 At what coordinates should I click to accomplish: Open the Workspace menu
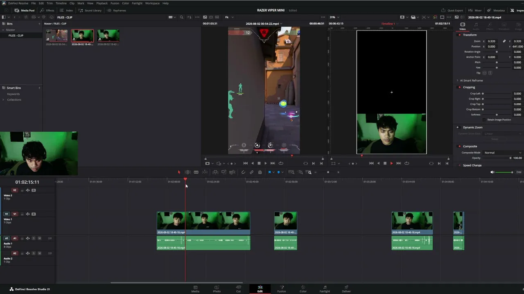pos(152,3)
